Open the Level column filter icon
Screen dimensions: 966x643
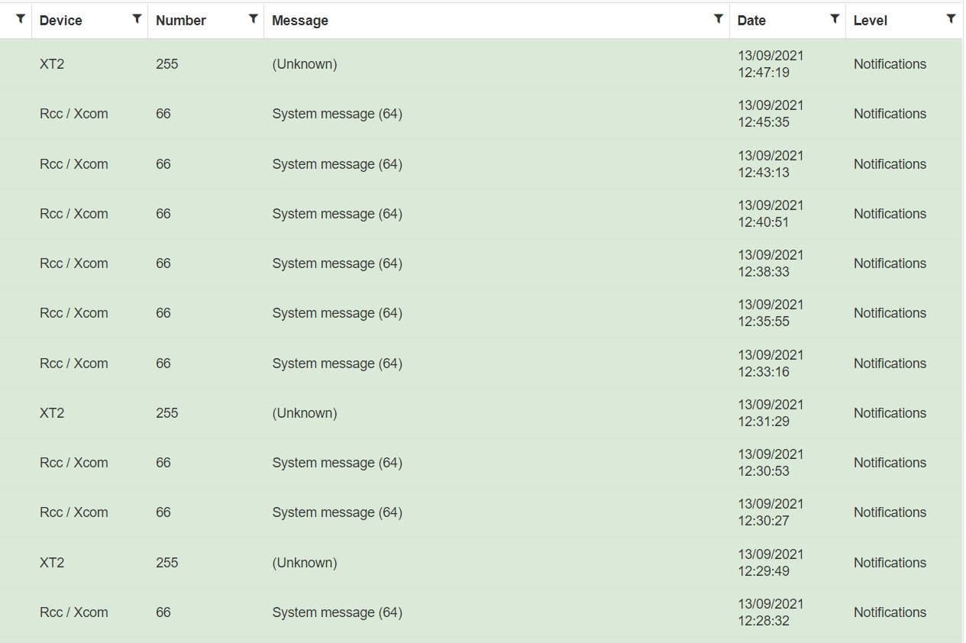pos(951,19)
